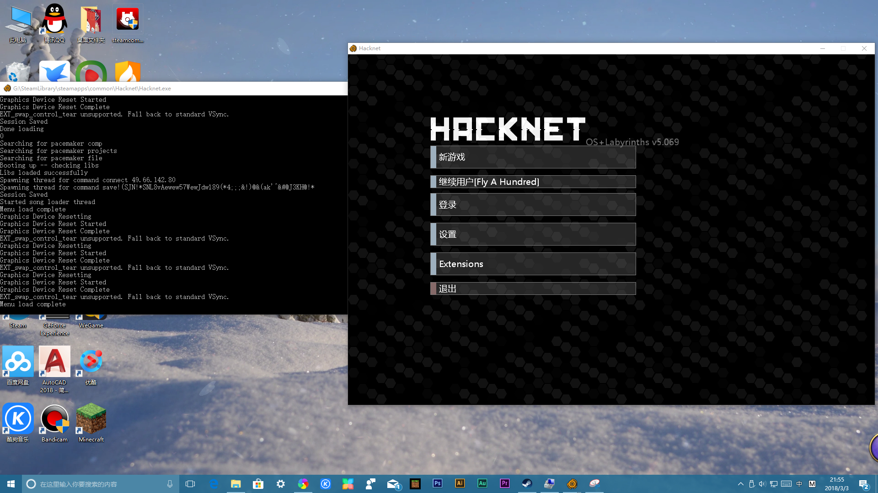The image size is (878, 493).
Task: Open Adobe Audition from the taskbar
Action: (482, 484)
